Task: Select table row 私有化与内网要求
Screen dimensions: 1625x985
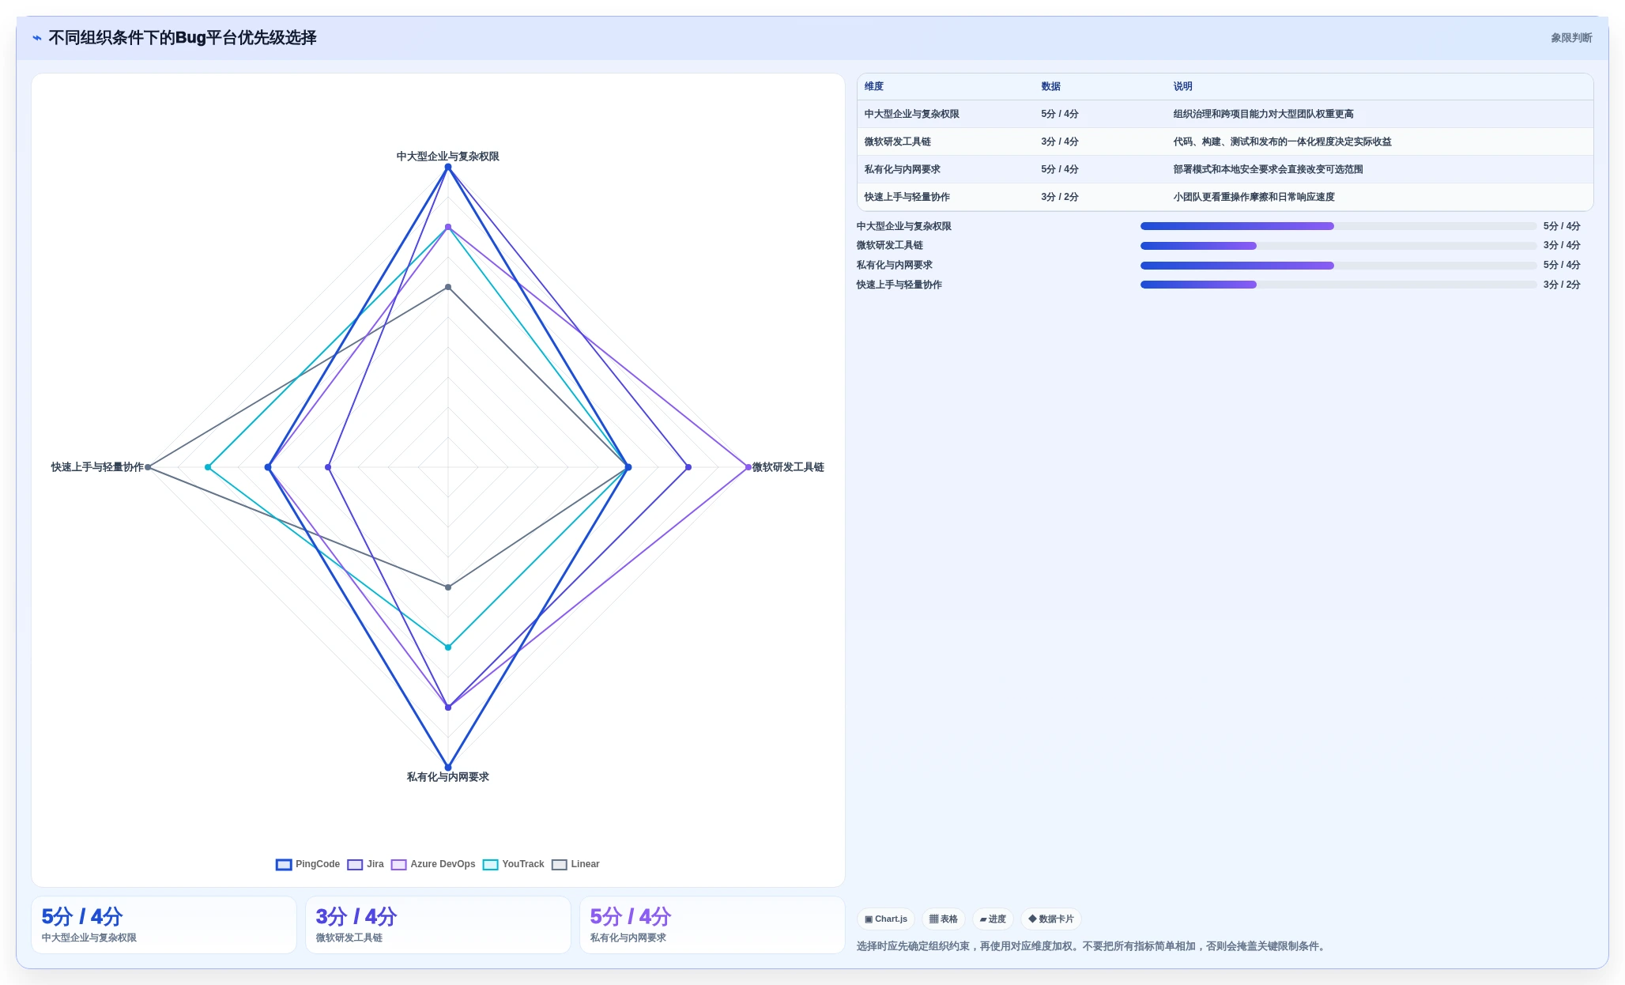Action: click(x=1225, y=169)
